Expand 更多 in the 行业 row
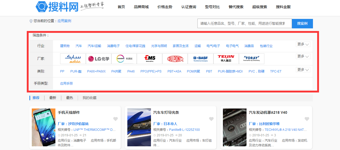The width and height of the screenshot is (340, 150). [303, 44]
